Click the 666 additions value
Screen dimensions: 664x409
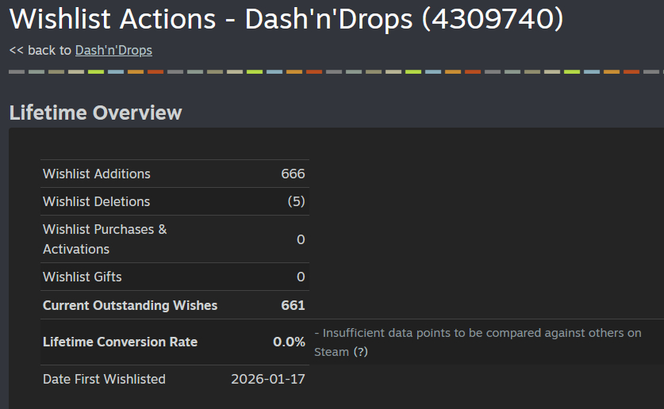(293, 174)
